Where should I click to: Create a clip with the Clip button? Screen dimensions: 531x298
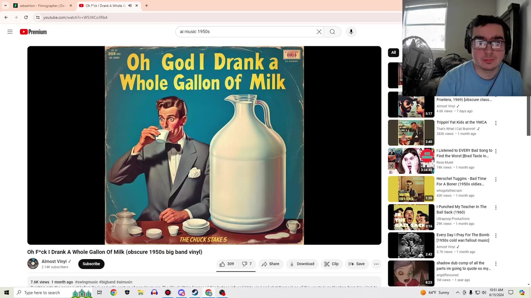[331, 264]
